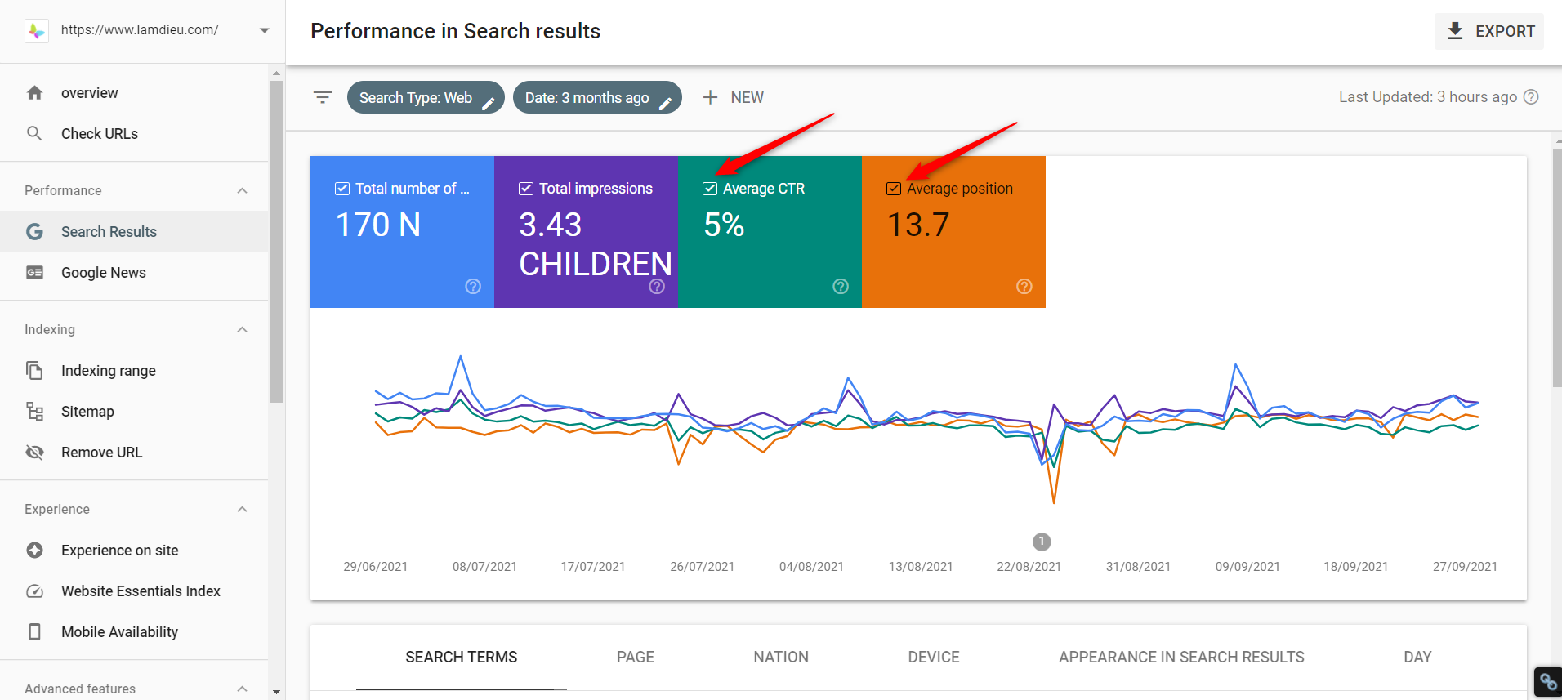Click help icon in Average position card
Viewport: 1562px width, 700px height.
tap(1024, 286)
